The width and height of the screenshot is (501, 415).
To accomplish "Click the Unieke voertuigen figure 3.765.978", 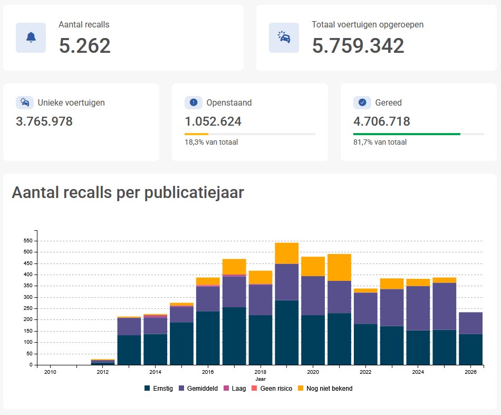I will (x=44, y=121).
